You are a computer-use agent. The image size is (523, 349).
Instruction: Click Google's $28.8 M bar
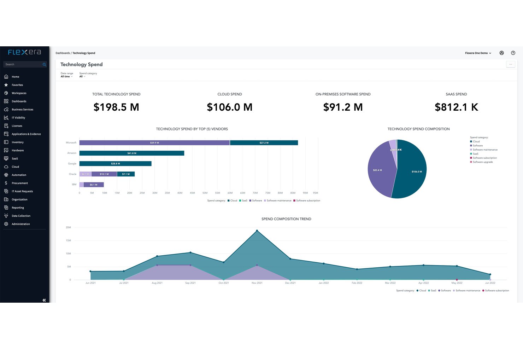click(x=116, y=164)
